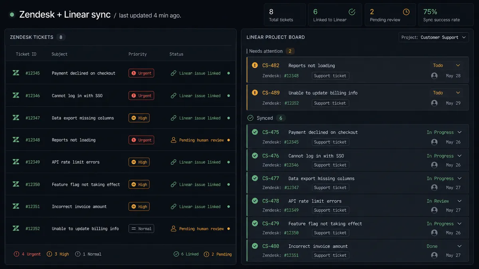479x269 pixels.
Task: Open the Project: Customer Support dropdown
Action: point(433,37)
